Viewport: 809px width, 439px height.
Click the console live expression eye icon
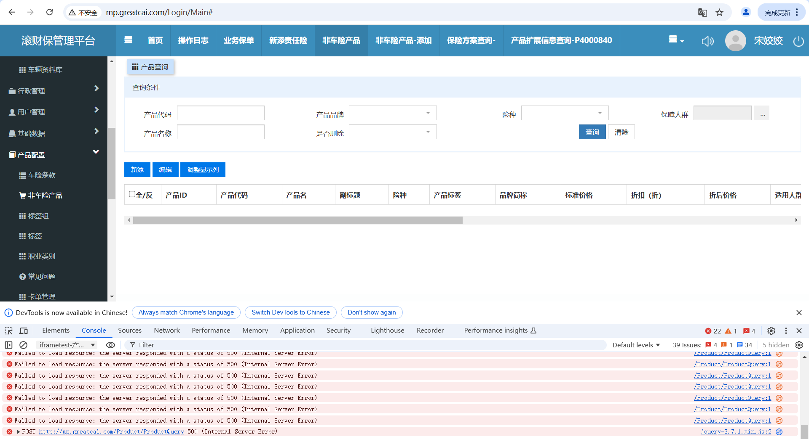(x=110, y=345)
